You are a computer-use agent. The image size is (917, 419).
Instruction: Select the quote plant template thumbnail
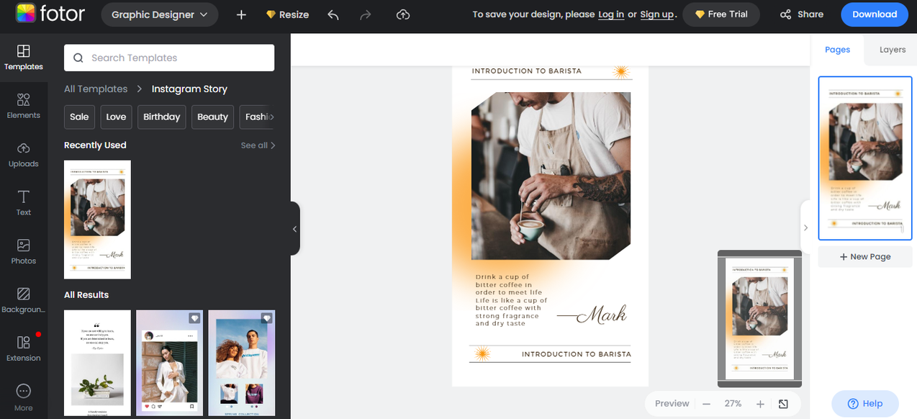pyautogui.click(x=97, y=363)
